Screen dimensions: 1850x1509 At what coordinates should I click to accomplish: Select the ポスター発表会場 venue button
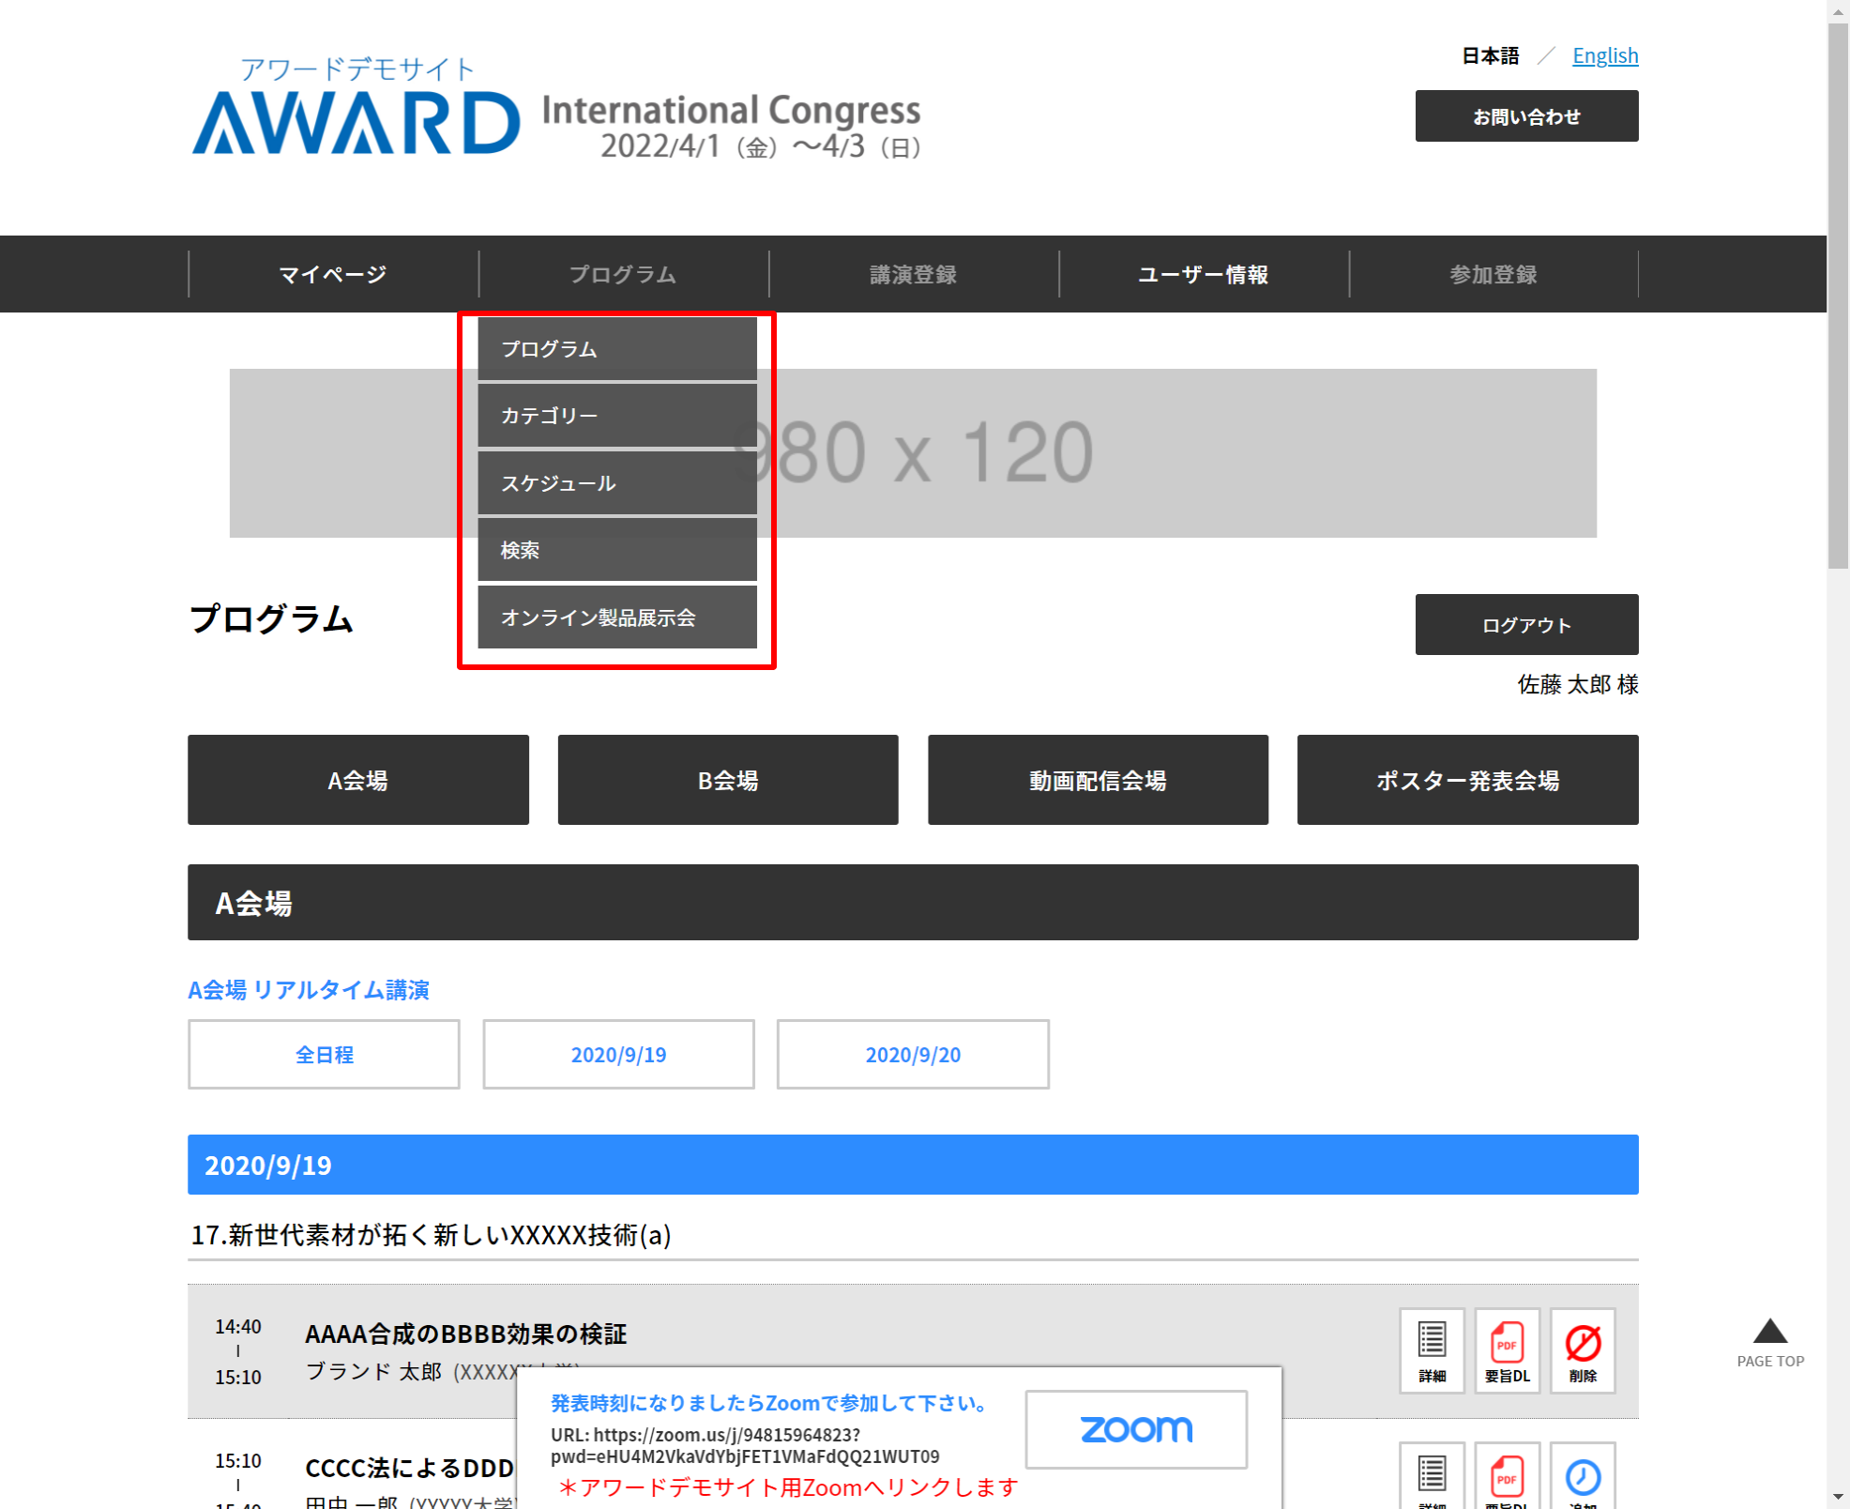click(x=1466, y=780)
